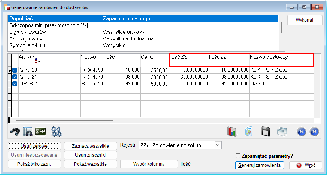327x175 pixels.
Task: Expand the Rejestr dropdown list
Action: [x=217, y=145]
